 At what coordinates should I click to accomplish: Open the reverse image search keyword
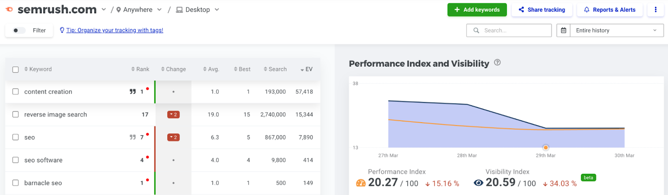(x=56, y=114)
